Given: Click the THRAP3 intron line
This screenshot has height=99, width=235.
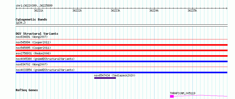Looking at the screenshot, I should [x=200, y=96].
